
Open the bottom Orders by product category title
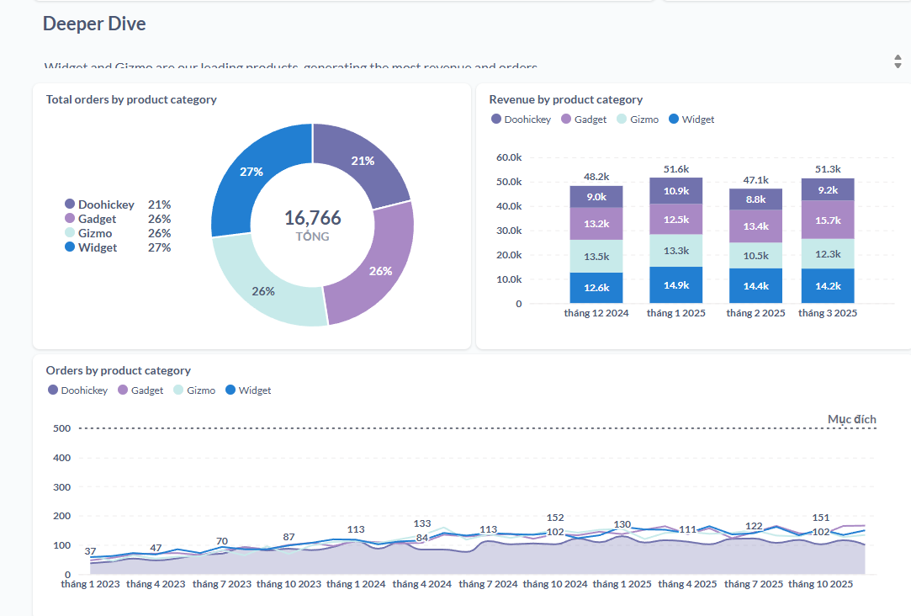point(118,370)
